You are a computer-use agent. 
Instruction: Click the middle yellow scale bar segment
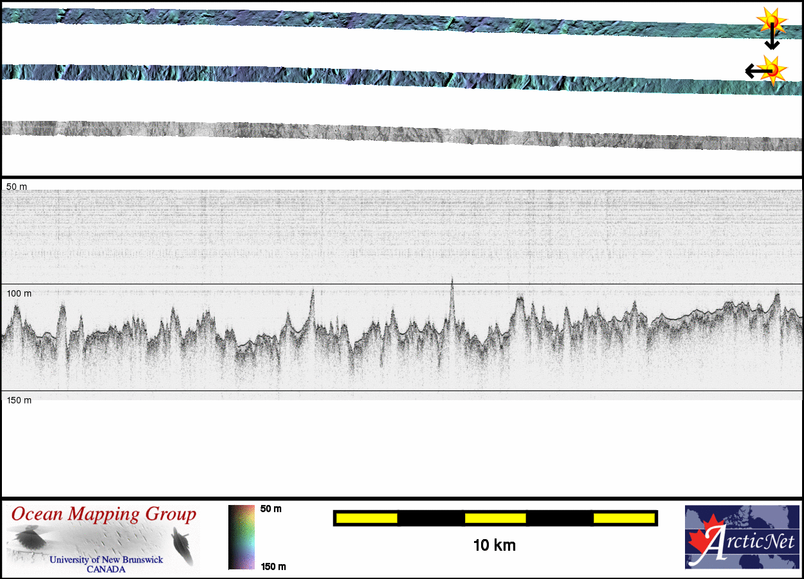click(495, 518)
